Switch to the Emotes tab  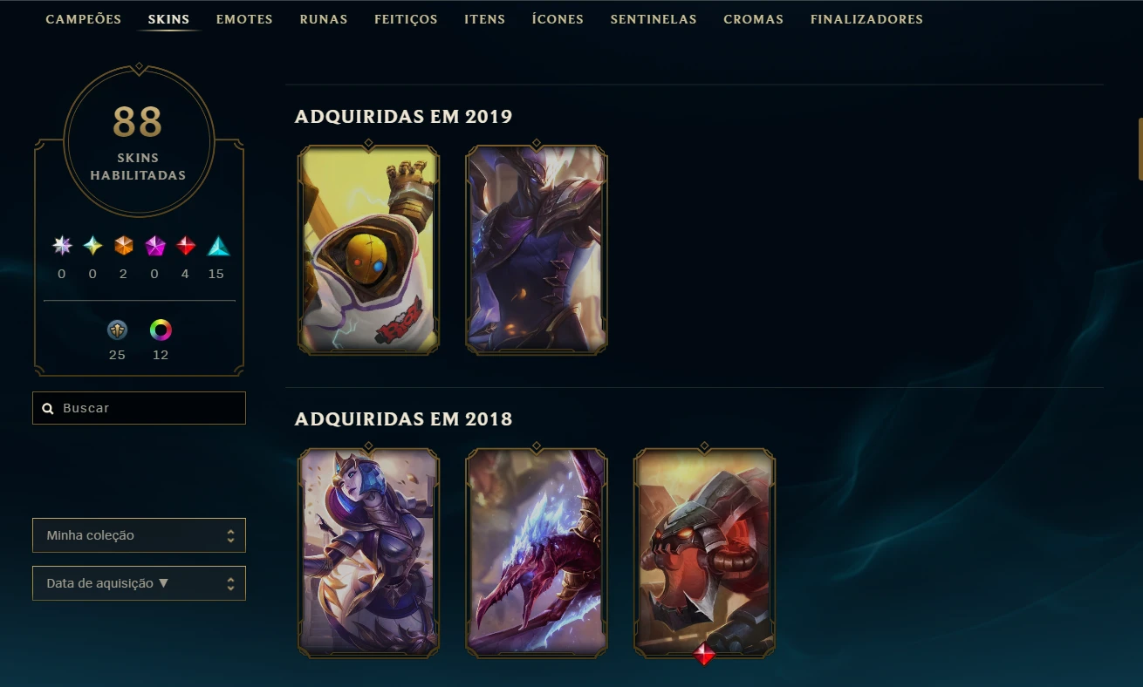(244, 19)
